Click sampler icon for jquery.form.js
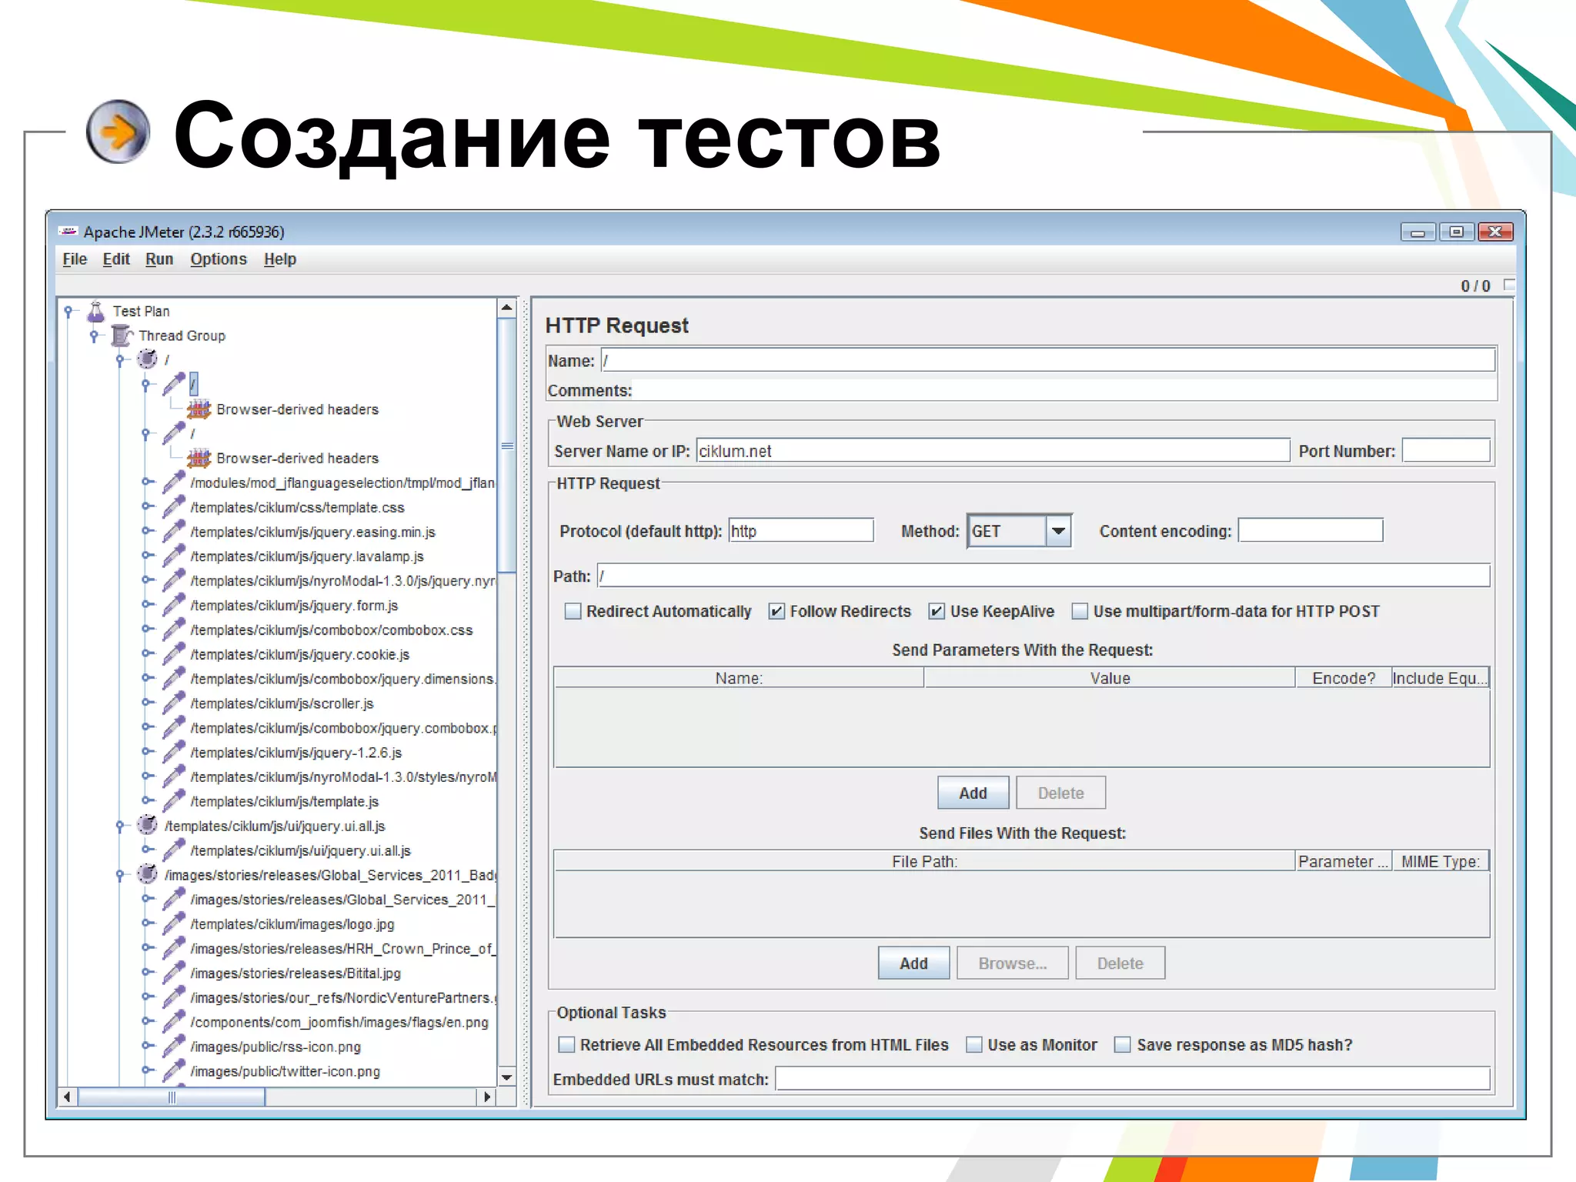 coord(174,605)
